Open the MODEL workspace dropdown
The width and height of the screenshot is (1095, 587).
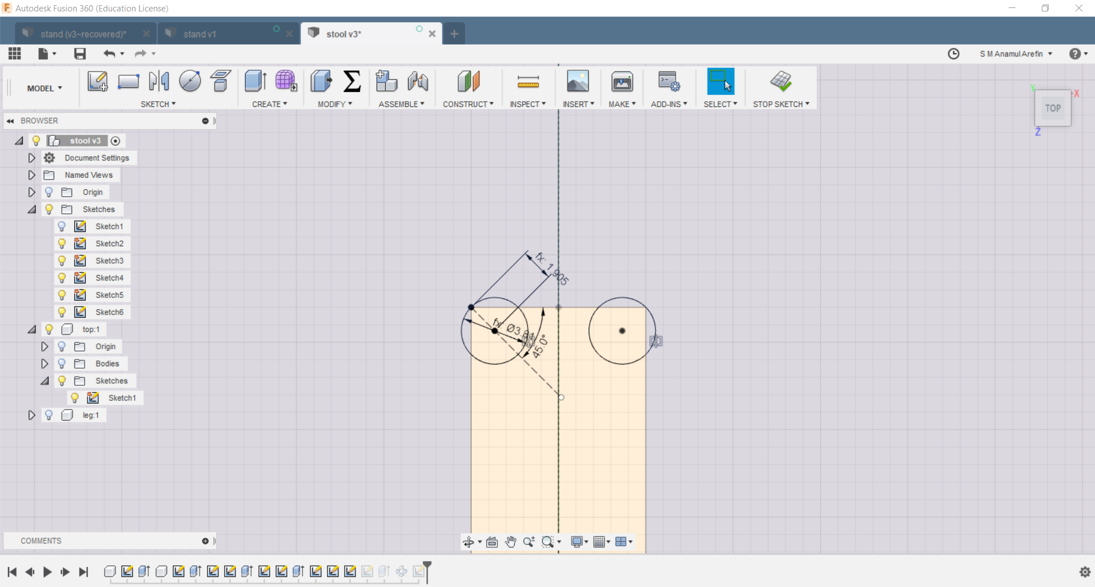[x=45, y=89]
